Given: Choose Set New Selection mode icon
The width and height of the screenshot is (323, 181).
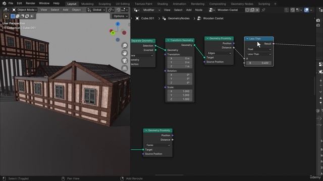Looking at the screenshot, I should (13, 16).
